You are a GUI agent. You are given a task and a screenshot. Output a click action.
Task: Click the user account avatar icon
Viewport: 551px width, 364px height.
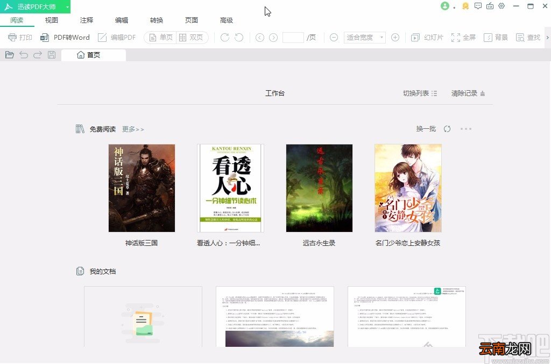pos(445,6)
